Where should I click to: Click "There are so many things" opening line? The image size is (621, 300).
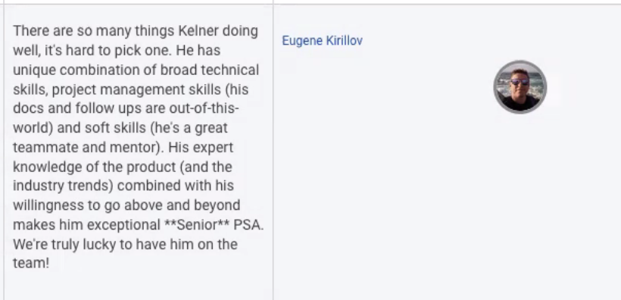[x=88, y=31]
